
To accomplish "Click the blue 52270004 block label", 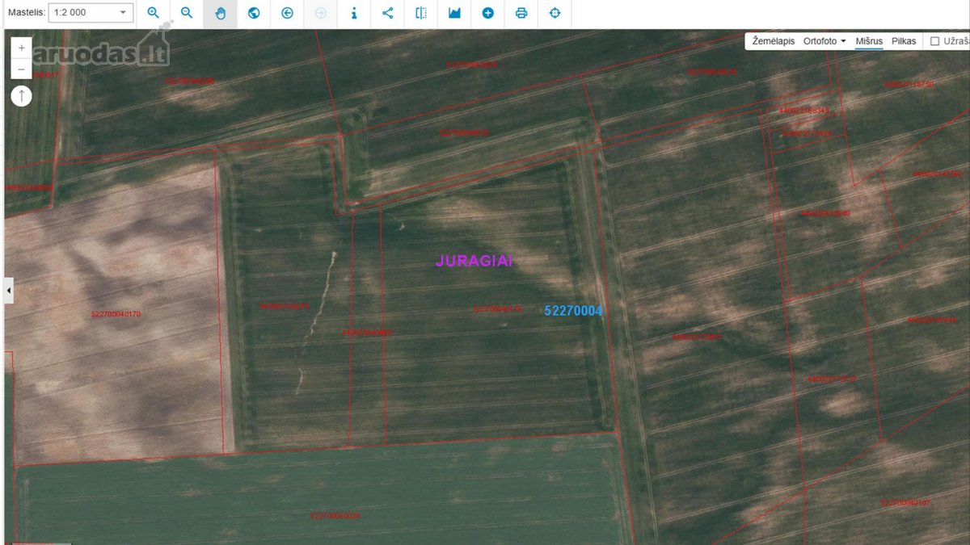I will tap(574, 310).
